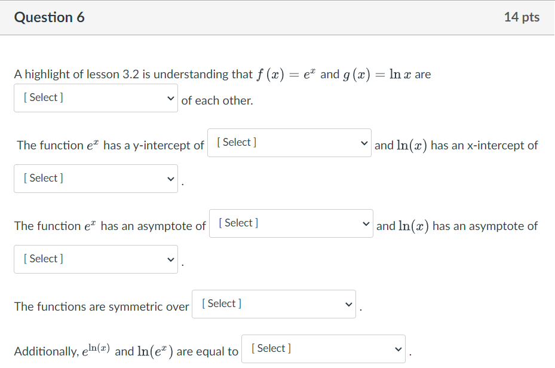Click the chevron in symmetric over select

tap(349, 305)
